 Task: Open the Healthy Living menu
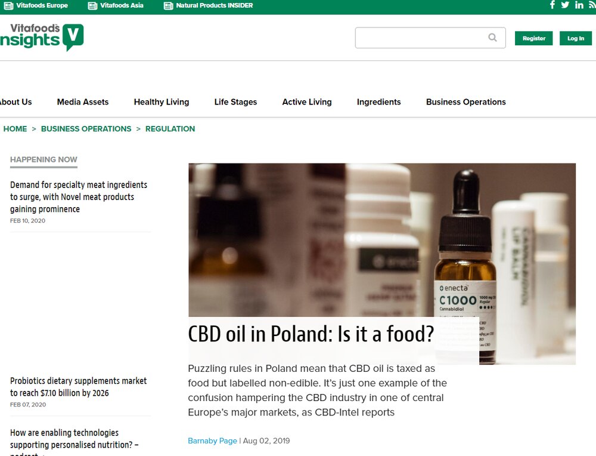click(x=161, y=102)
